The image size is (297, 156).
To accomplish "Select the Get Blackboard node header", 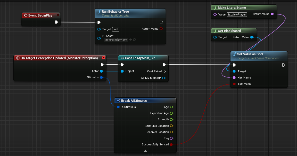I will tap(234, 31).
